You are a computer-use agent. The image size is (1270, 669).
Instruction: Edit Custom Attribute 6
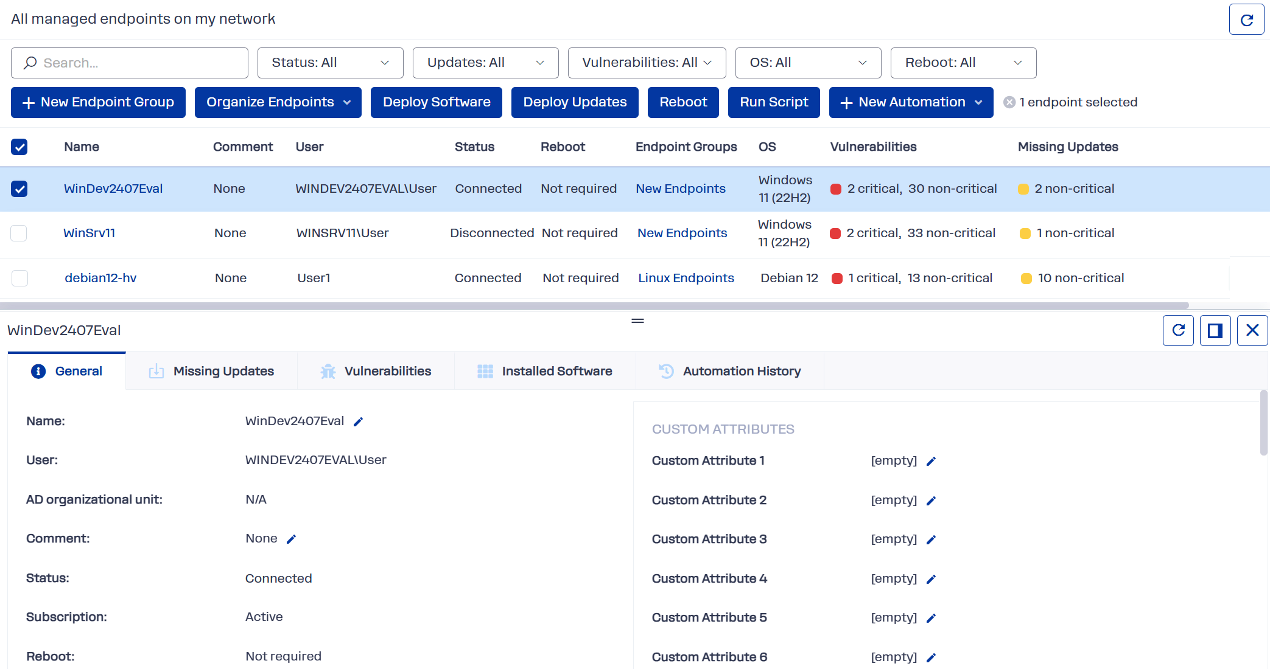931,657
